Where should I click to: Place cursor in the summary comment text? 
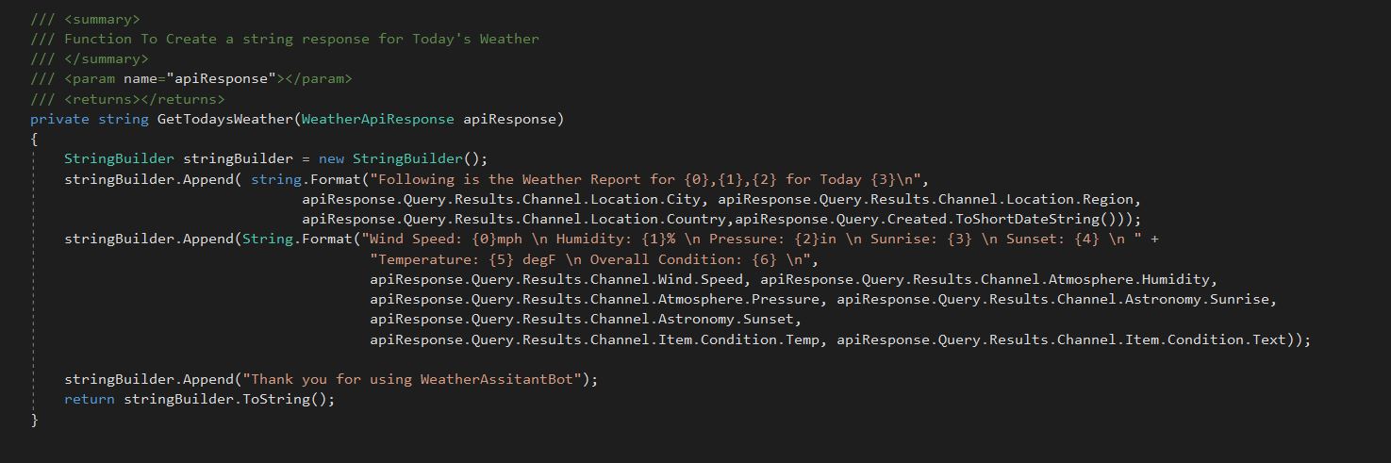301,39
